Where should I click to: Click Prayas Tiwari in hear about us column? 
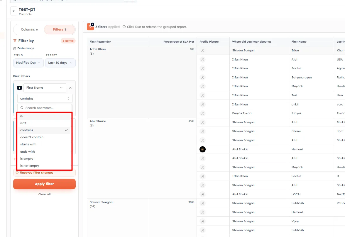pyautogui.click(x=242, y=113)
